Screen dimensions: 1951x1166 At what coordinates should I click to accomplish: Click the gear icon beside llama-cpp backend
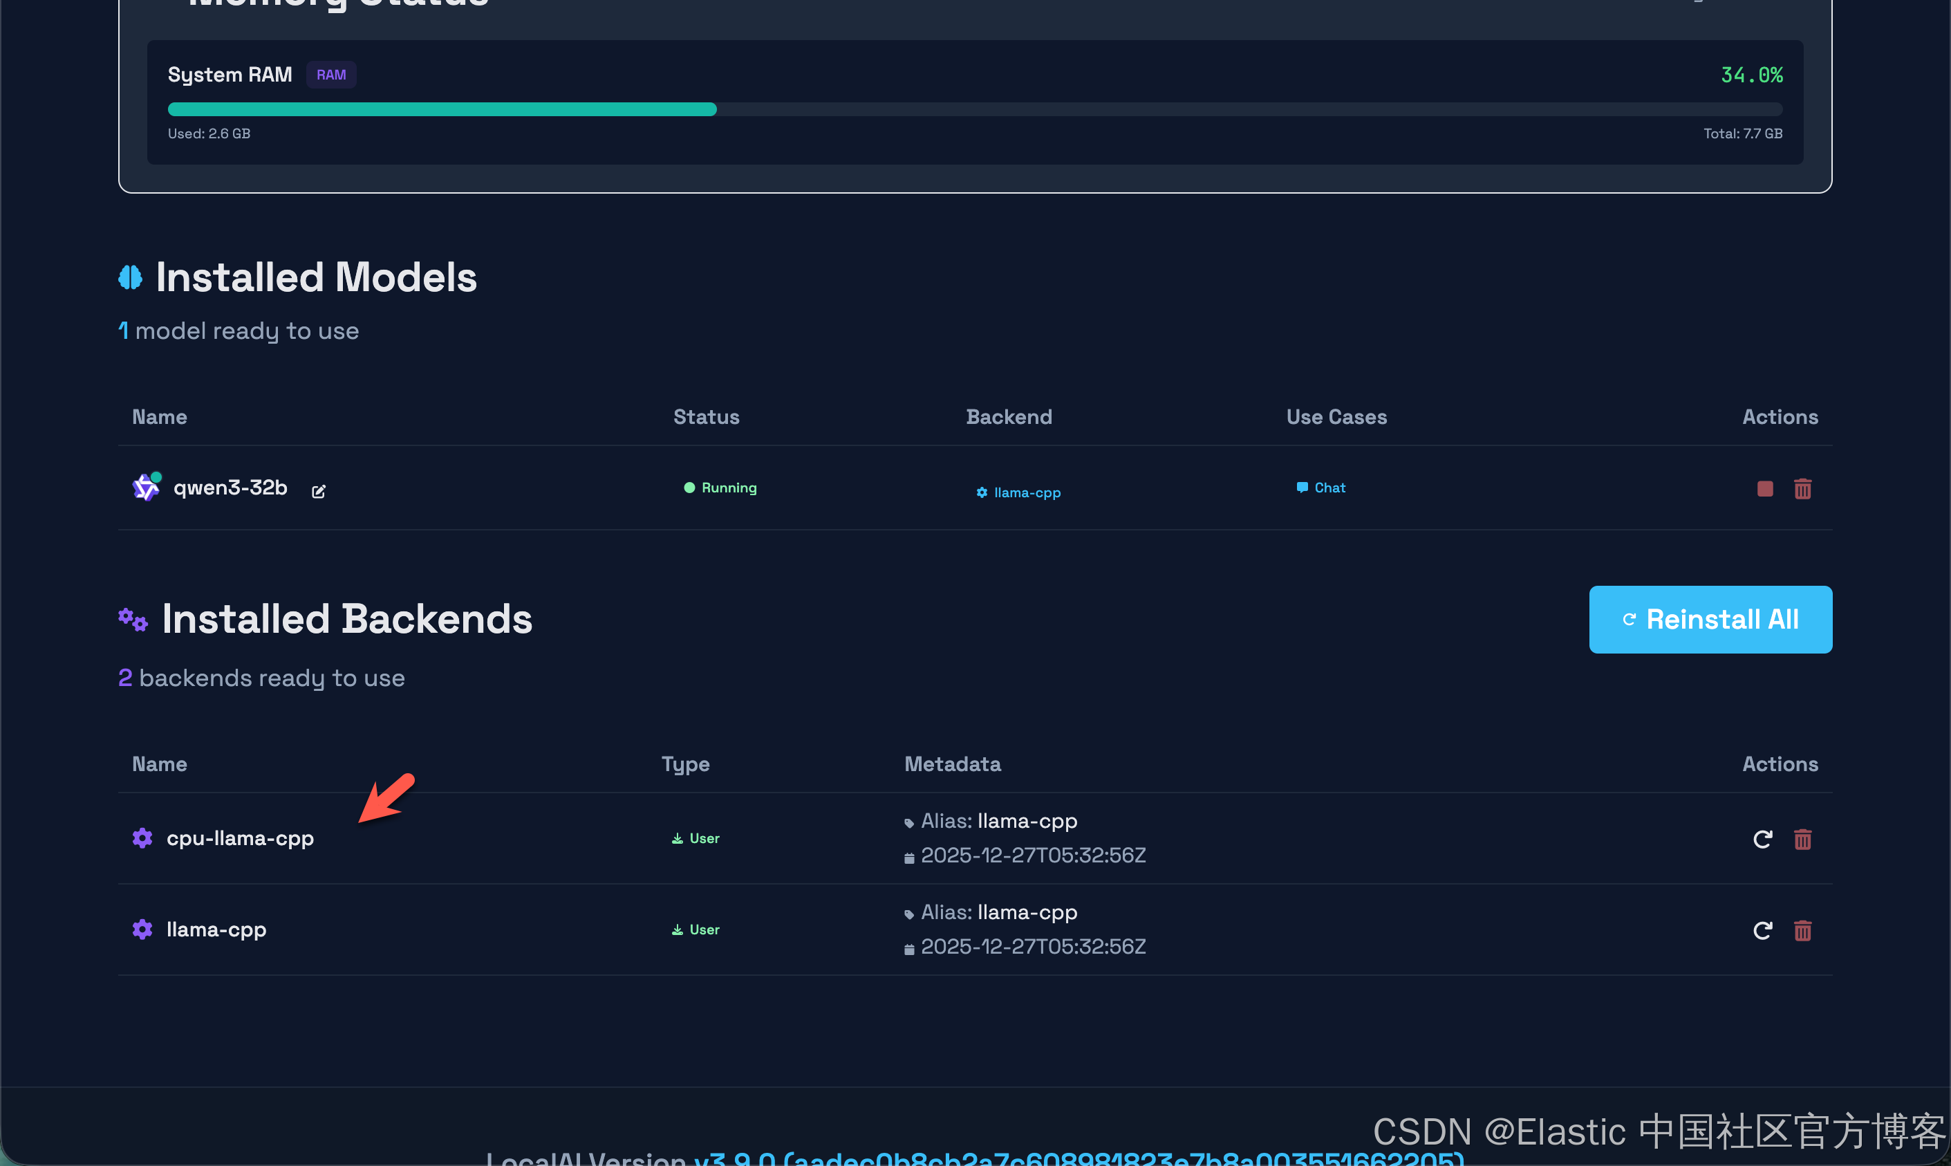[142, 929]
